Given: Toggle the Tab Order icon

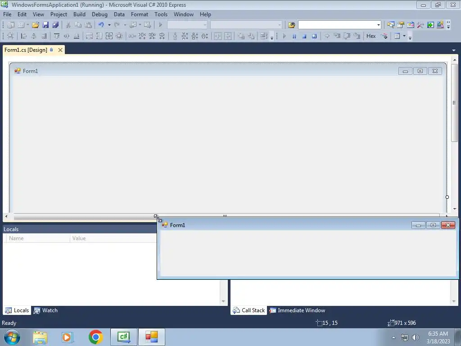Looking at the screenshot, I should (x=263, y=36).
